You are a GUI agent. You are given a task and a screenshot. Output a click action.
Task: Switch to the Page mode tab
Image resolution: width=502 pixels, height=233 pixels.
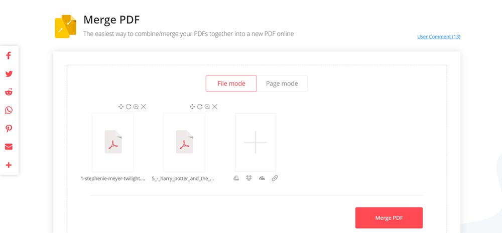(x=282, y=83)
